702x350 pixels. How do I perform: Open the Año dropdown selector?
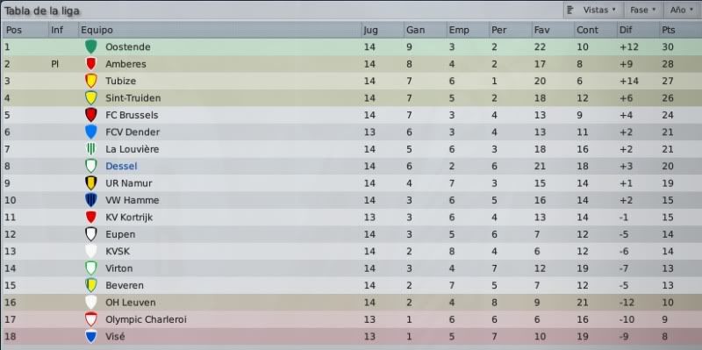[681, 10]
